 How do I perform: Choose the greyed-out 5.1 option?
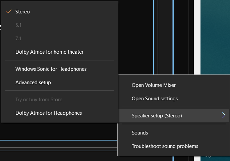click(18, 25)
